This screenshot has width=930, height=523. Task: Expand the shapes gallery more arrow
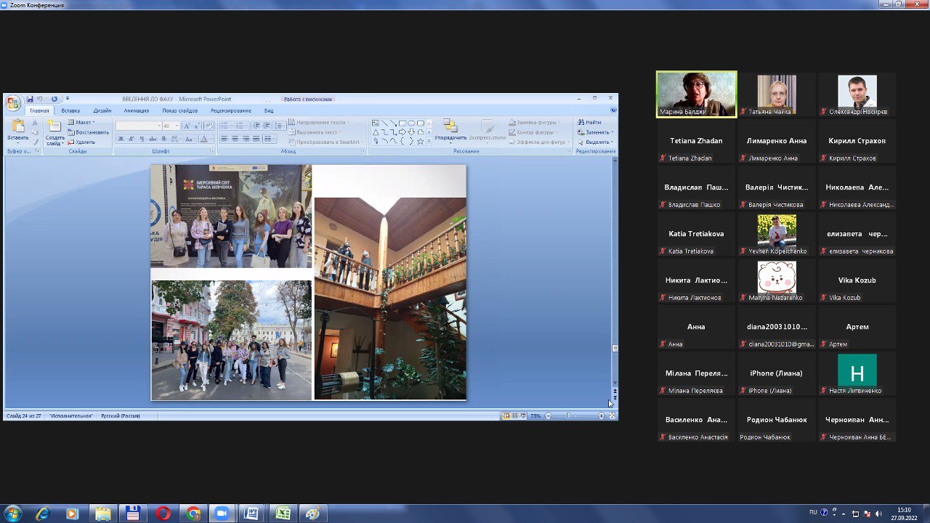pyautogui.click(x=429, y=141)
